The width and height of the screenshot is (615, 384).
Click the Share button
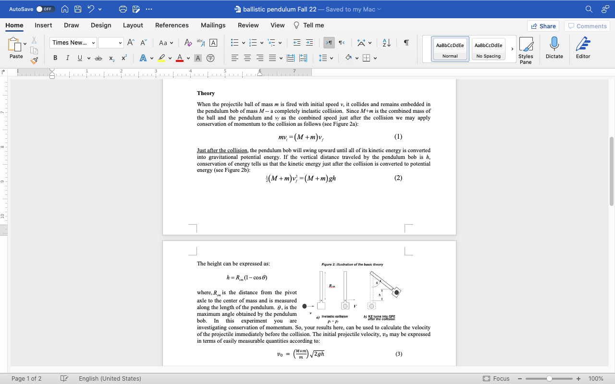(543, 26)
